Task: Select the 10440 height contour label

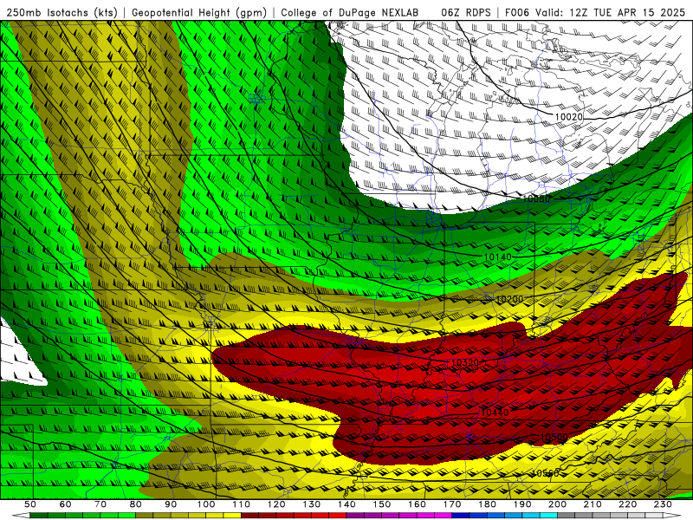Action: 494,413
